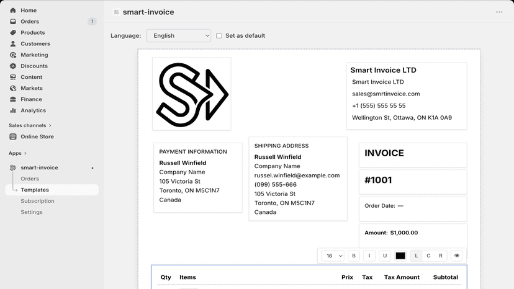Click the unsaved-changes dot next to smart-invoice
This screenshot has width=514, height=289.
[x=92, y=168]
